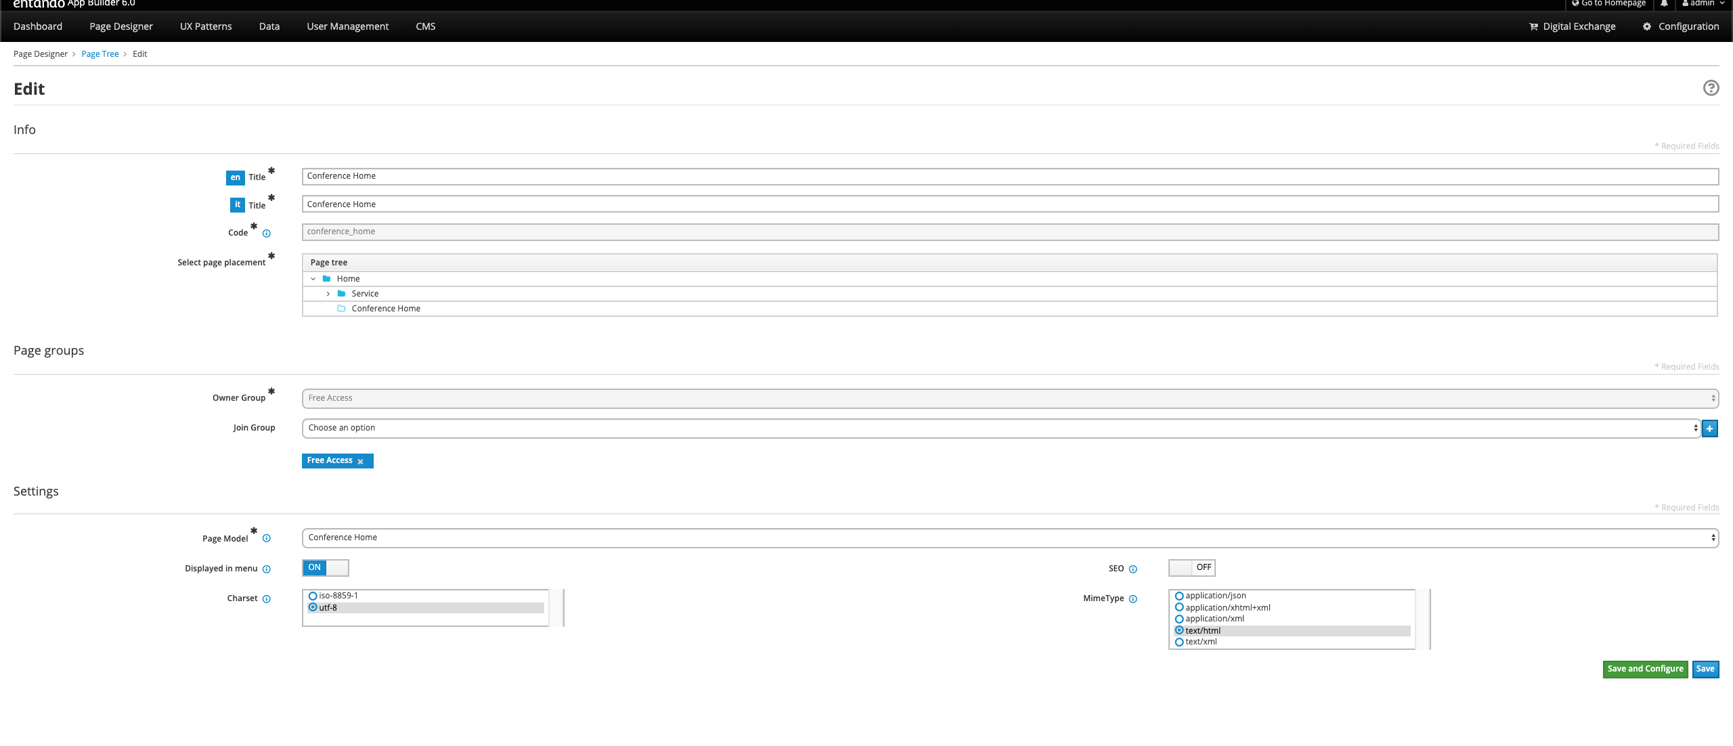Select application/json mime type
The height and width of the screenshot is (746, 1733).
tap(1179, 596)
